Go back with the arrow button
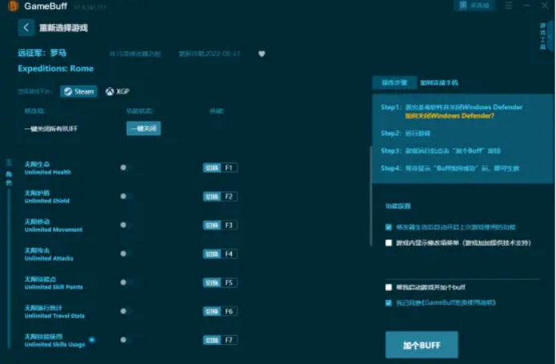The image size is (556, 364). (26, 27)
